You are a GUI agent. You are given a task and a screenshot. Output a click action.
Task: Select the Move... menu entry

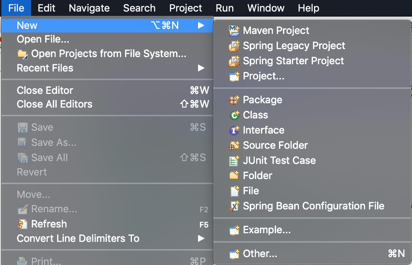click(107, 195)
